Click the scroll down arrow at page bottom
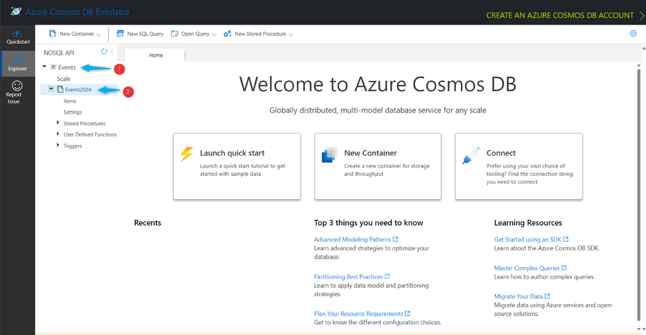 pos(639,329)
